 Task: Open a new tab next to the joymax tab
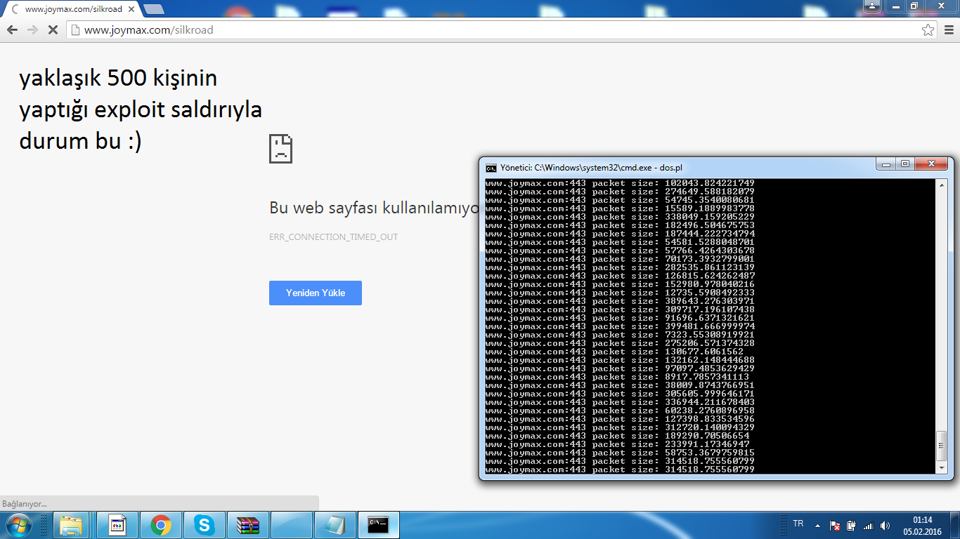click(x=154, y=9)
